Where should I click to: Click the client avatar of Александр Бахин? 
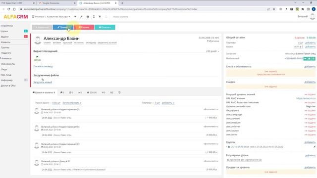click(x=38, y=40)
